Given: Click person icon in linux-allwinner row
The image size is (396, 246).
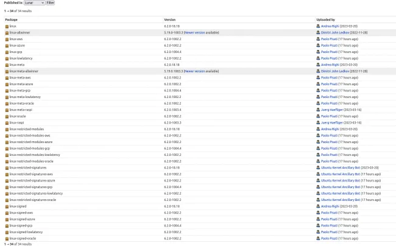Looking at the screenshot, I should 318,32.
